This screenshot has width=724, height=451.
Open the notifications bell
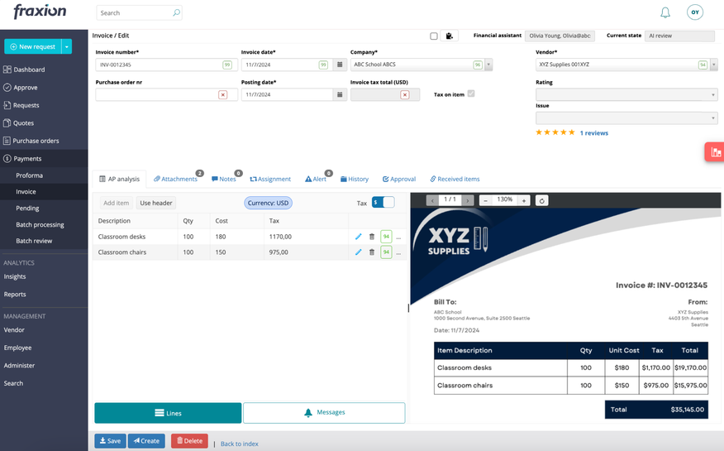pyautogui.click(x=664, y=12)
